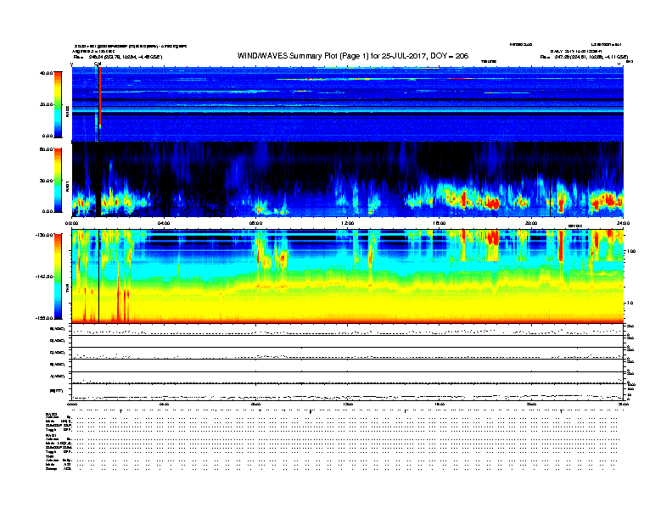672x519 pixels.
Task: Click the RAD1 color bar legend
Action: coord(58,180)
